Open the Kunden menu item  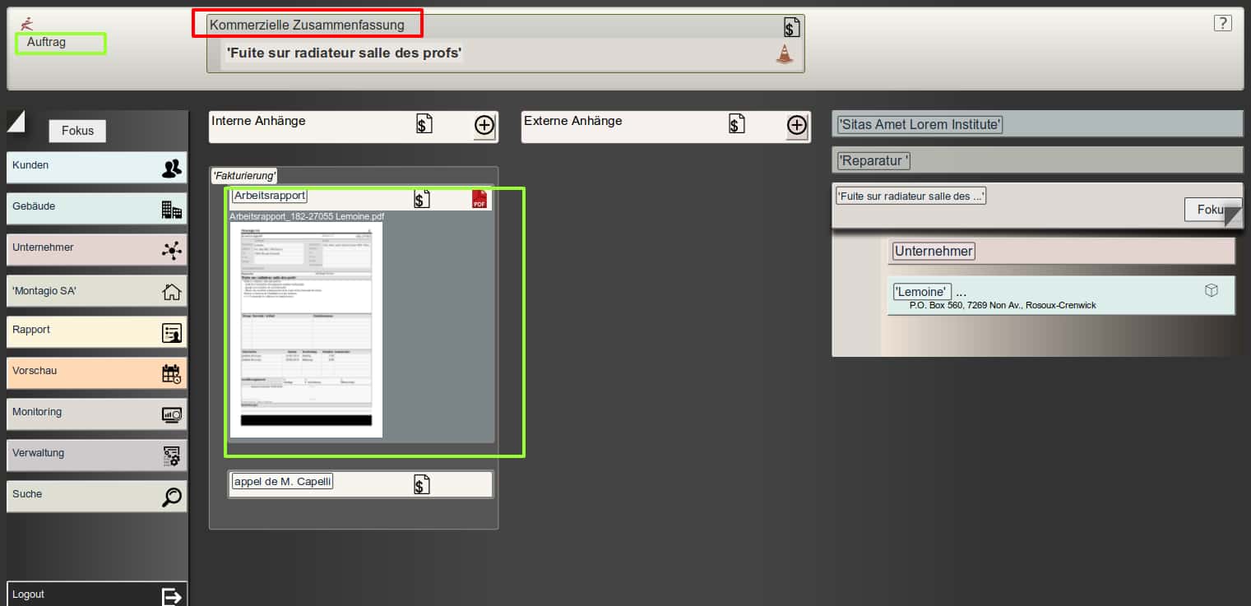[96, 167]
